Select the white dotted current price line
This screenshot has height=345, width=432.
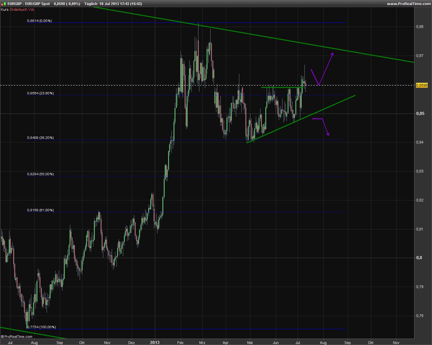tap(207, 85)
